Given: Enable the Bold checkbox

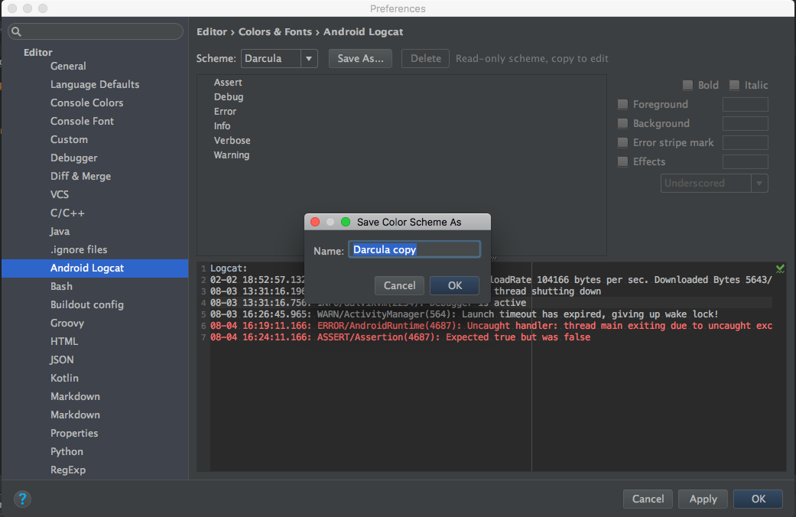Looking at the screenshot, I should click(x=687, y=86).
